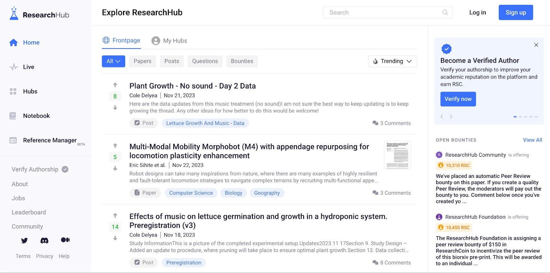Click View All open bounties
This screenshot has height=273, width=550.
pyautogui.click(x=532, y=140)
